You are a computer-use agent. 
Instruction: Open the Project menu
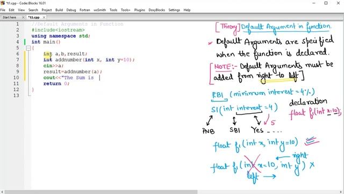click(x=47, y=10)
